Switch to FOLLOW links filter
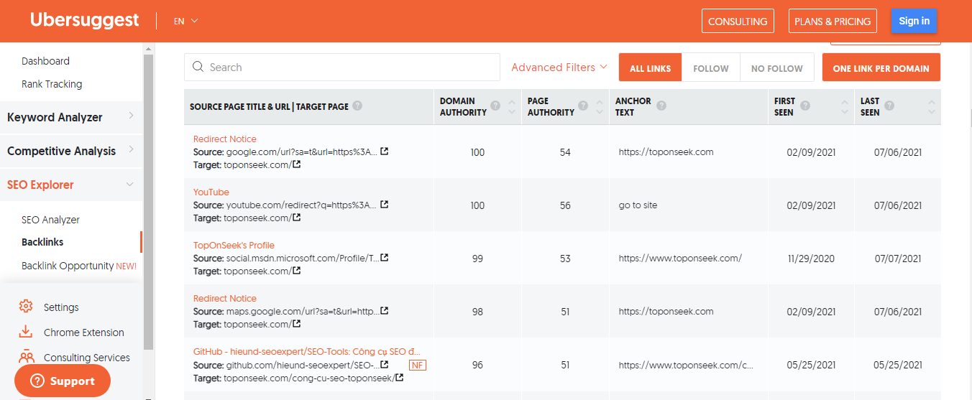Image resolution: width=972 pixels, height=400 pixels. coord(710,68)
